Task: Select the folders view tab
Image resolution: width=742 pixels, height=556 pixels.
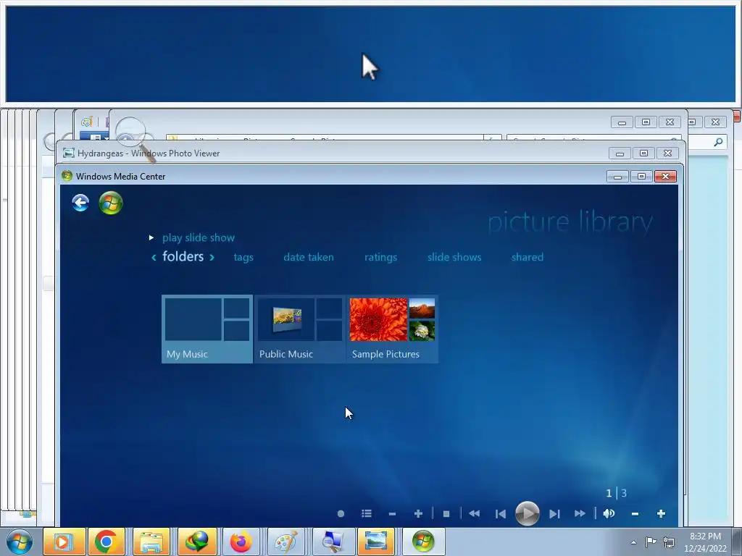Action: [183, 256]
